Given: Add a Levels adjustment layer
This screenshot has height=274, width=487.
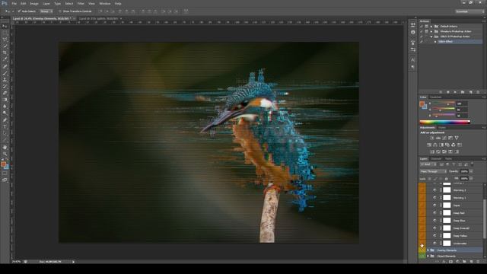Looking at the screenshot, I should 438,138.
